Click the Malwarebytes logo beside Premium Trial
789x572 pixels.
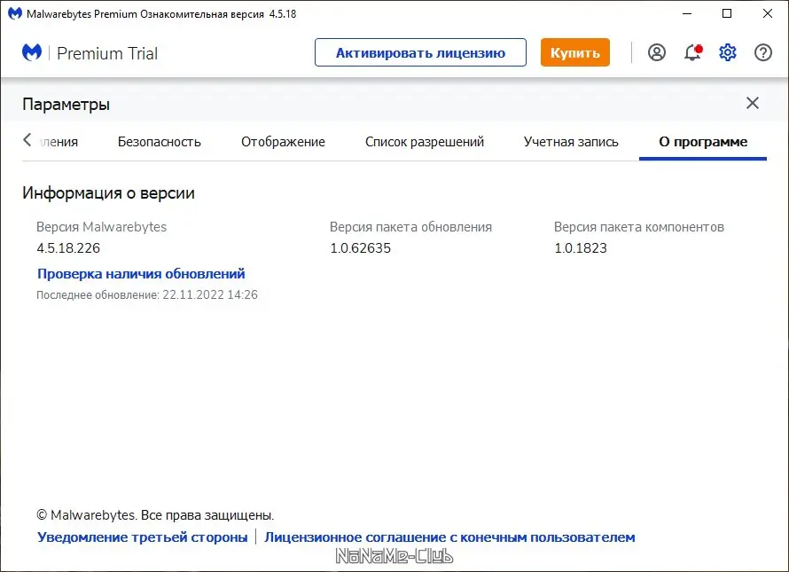click(x=32, y=52)
